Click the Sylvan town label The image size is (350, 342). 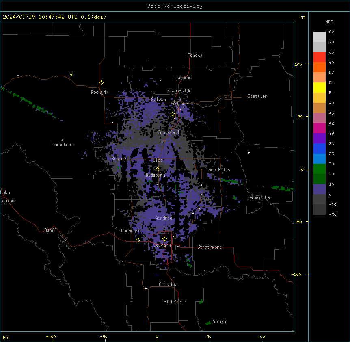[x=158, y=100]
